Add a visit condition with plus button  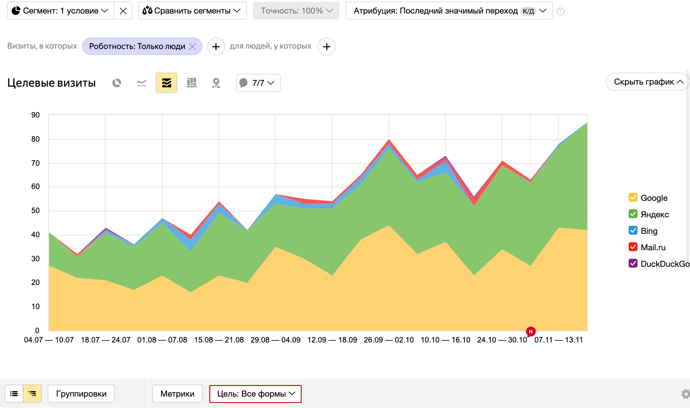[x=216, y=47]
